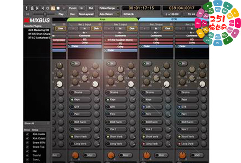The height and width of the screenshot is (163, 241).
Task: Uncheck the Snare Top strip checkbox
Action: (27, 147)
